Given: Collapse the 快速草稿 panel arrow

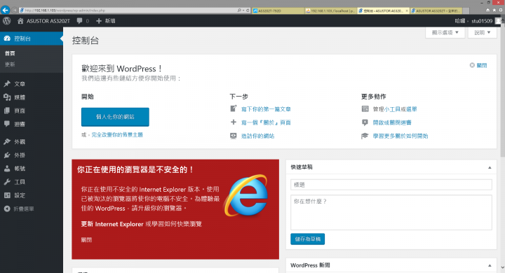Looking at the screenshot, I should 490,167.
